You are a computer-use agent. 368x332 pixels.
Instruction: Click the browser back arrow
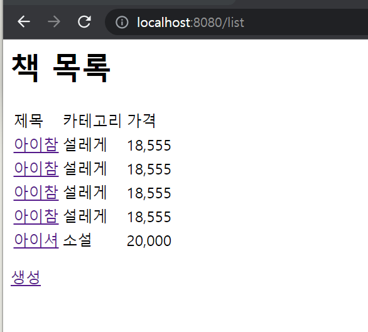(24, 22)
